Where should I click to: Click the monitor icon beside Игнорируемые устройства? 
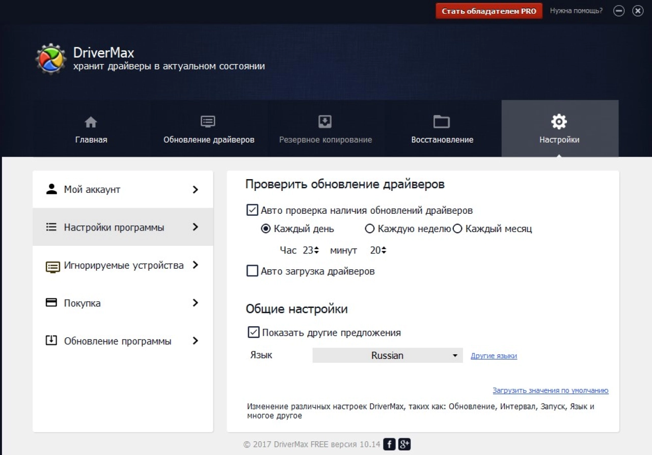pyautogui.click(x=52, y=267)
